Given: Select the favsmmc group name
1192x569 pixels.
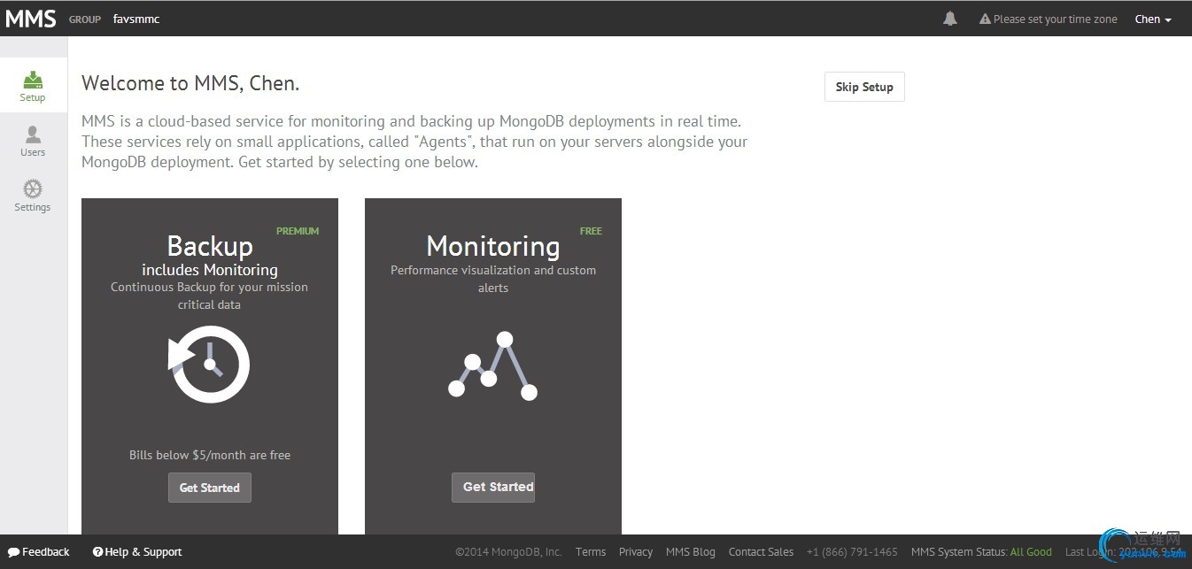Looking at the screenshot, I should (x=136, y=19).
